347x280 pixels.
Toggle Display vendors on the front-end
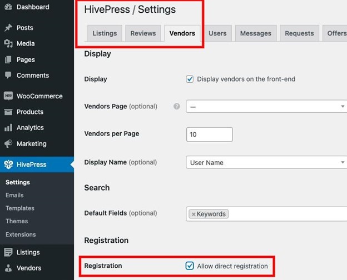tap(190, 79)
